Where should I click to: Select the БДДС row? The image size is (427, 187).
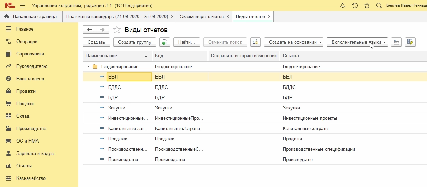115,87
